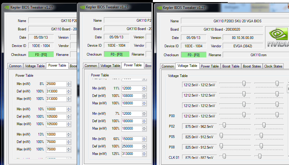Click stepper of 150000 Min field in middle window

click(x=144, y=139)
